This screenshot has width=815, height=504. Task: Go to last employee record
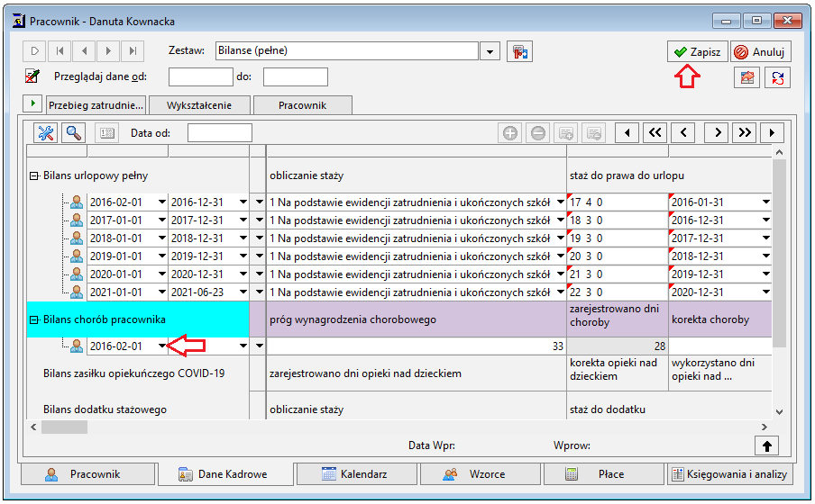click(x=133, y=51)
